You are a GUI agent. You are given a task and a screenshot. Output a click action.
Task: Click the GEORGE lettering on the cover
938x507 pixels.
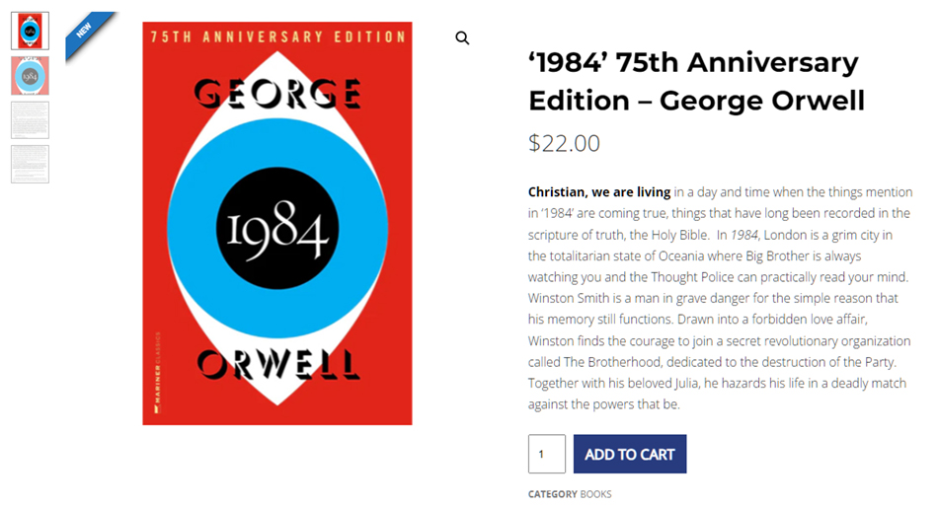coord(277,94)
